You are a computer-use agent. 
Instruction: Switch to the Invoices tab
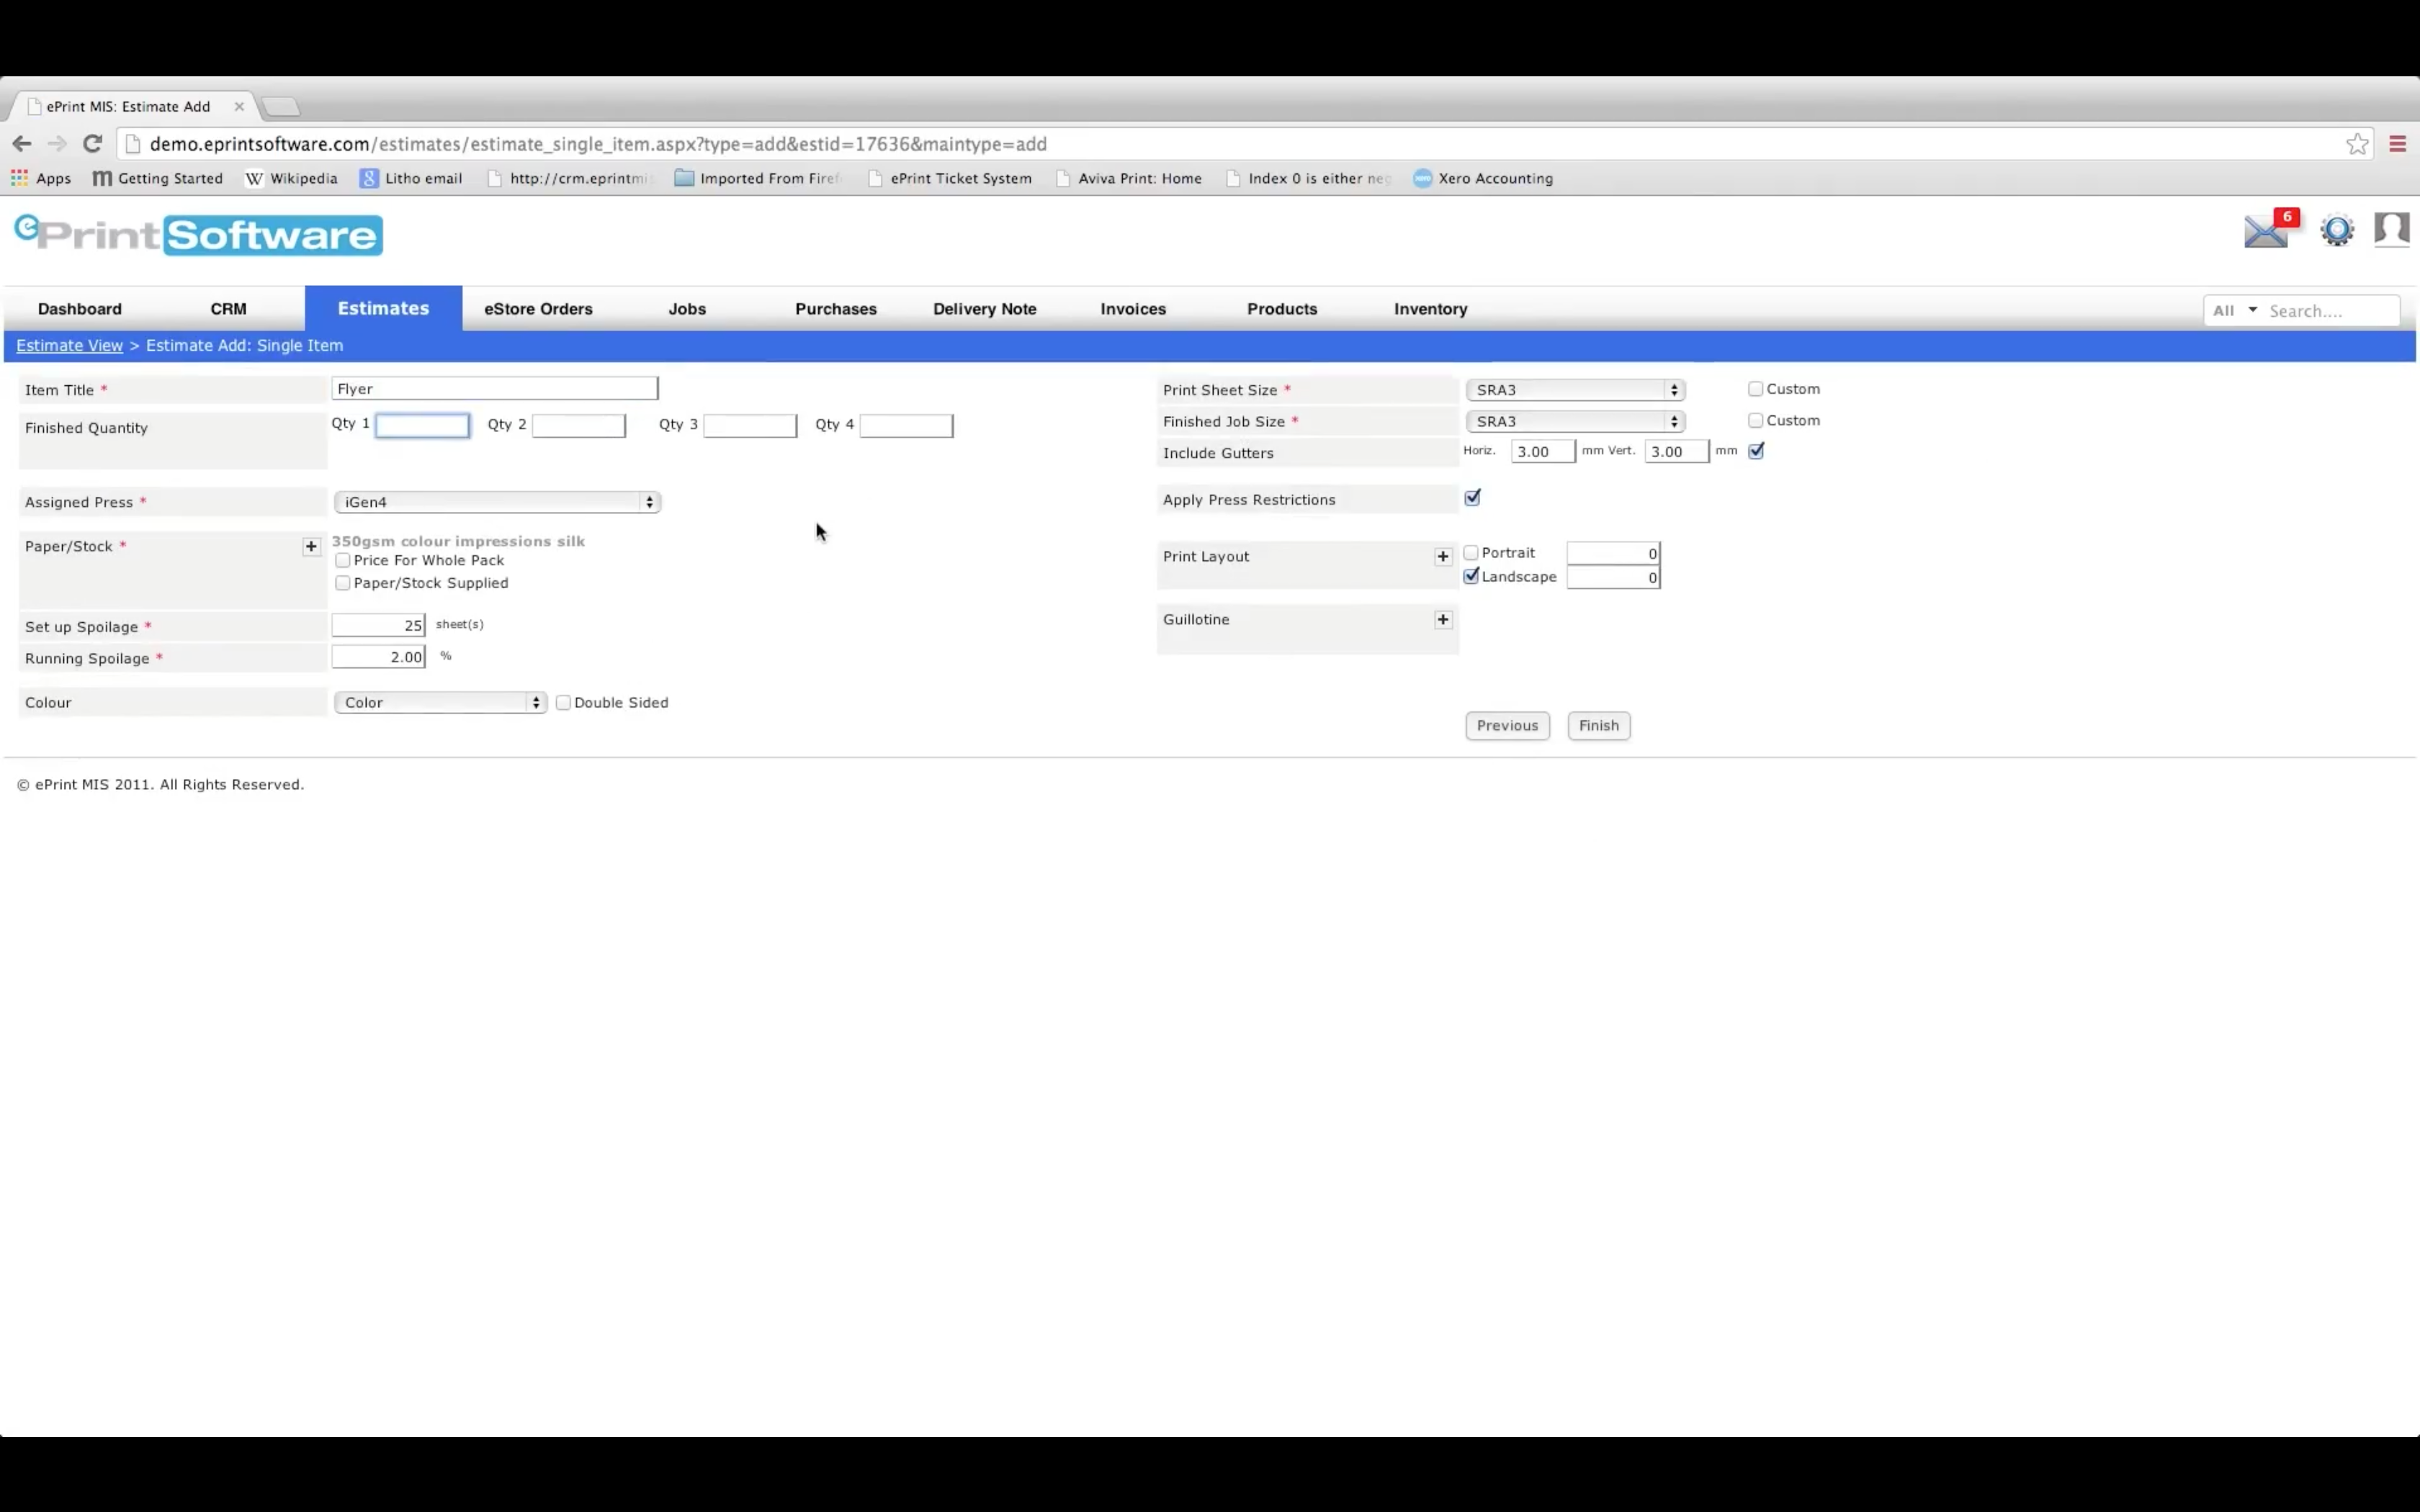point(1133,309)
